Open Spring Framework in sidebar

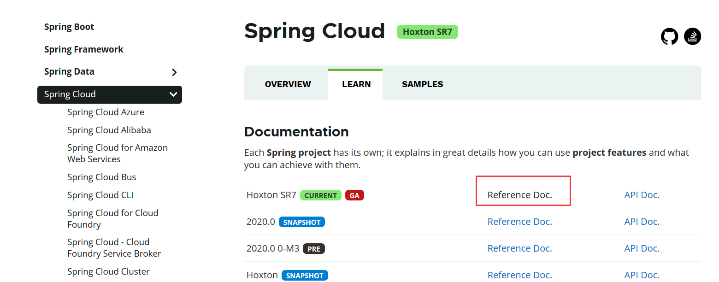pos(84,49)
